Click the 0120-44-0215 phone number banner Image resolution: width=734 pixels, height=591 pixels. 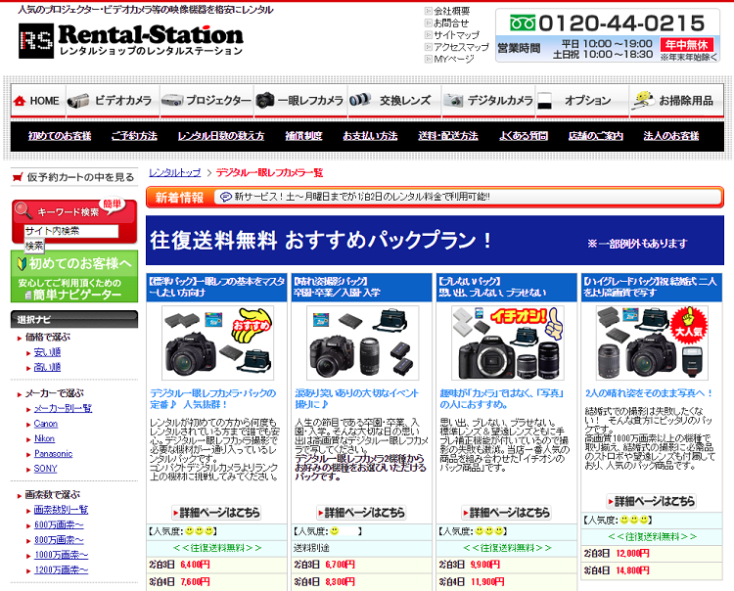(x=608, y=35)
